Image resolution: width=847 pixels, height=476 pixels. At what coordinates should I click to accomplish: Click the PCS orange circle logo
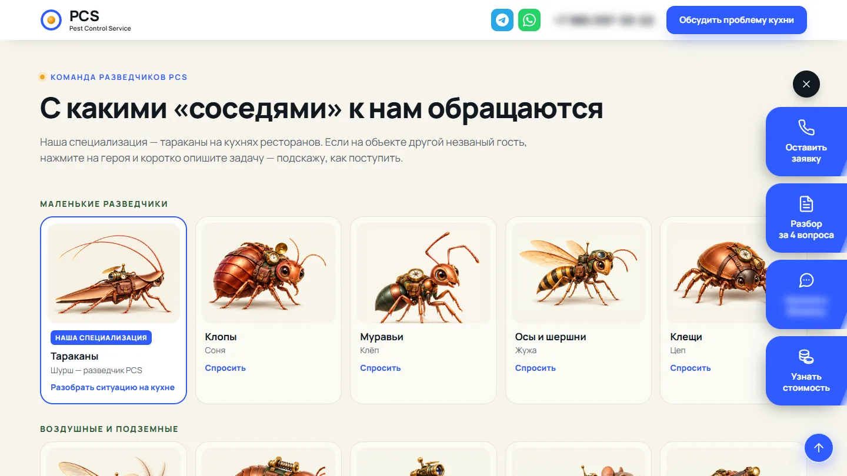coord(51,20)
